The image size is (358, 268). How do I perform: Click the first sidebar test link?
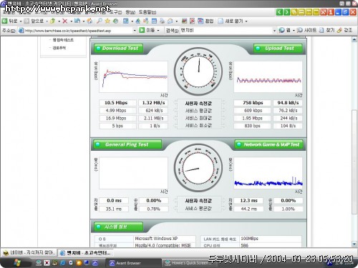(x=63, y=40)
